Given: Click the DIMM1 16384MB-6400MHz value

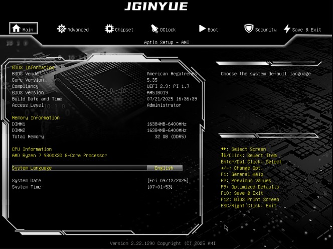Looking at the screenshot, I should coord(166,124).
